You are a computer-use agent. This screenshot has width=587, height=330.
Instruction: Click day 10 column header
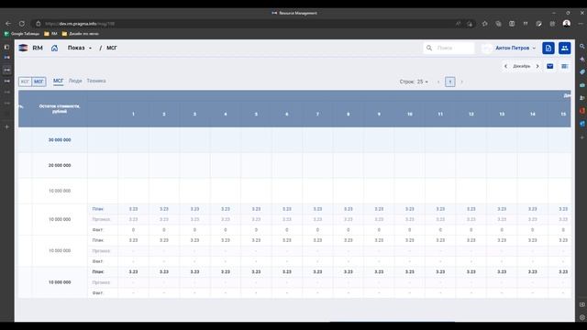[x=410, y=114]
